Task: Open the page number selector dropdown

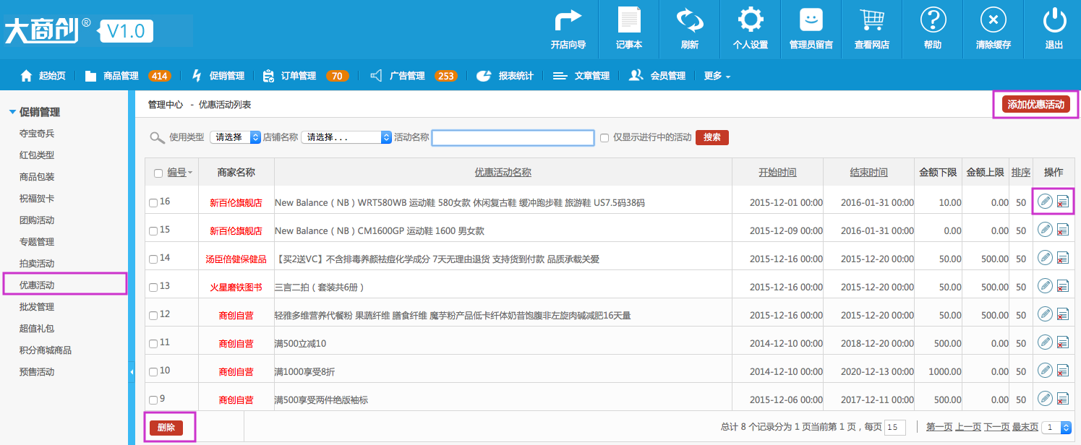Action: tap(1056, 428)
